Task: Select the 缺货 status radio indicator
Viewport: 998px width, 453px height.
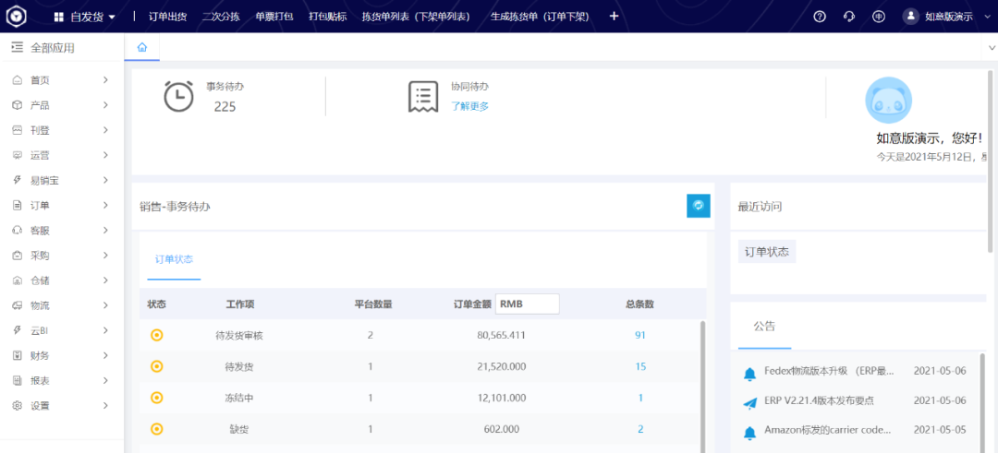Action: click(x=157, y=429)
